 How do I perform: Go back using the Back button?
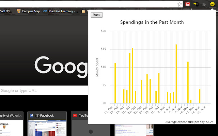pyautogui.click(x=96, y=15)
